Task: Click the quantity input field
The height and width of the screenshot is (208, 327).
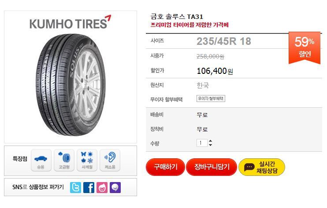Action: 202,143
